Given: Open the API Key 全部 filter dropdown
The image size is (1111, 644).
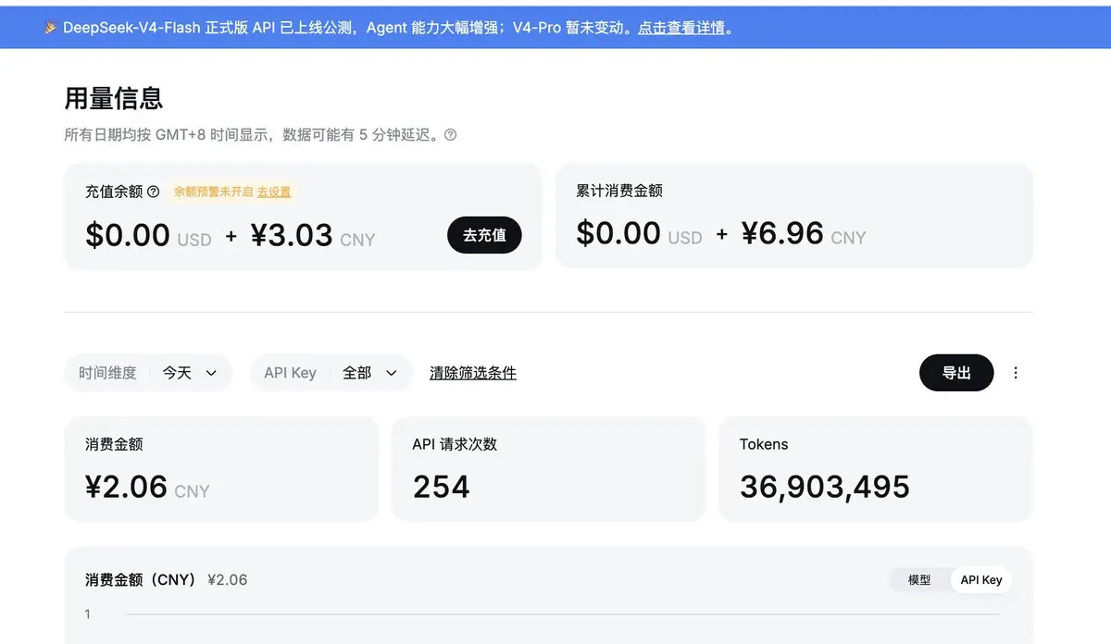Looking at the screenshot, I should 331,373.
